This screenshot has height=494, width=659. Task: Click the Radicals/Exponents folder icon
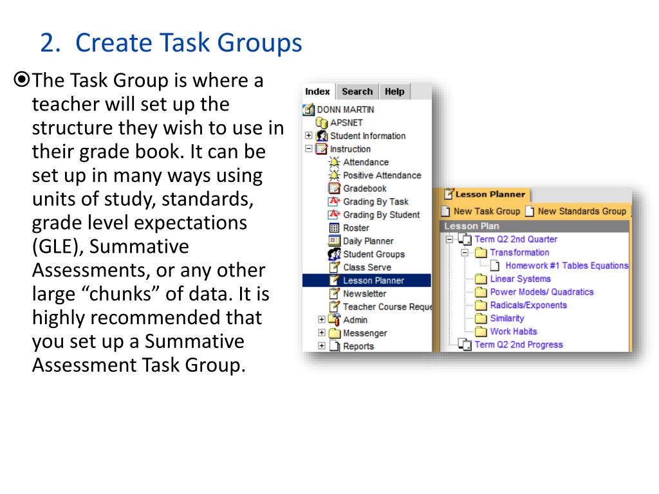coord(481,306)
